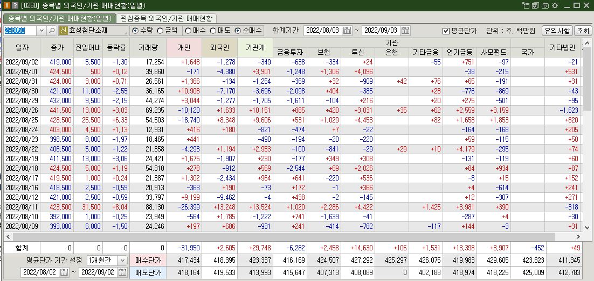Click the start date field 2022/08/03

[x=323, y=31]
